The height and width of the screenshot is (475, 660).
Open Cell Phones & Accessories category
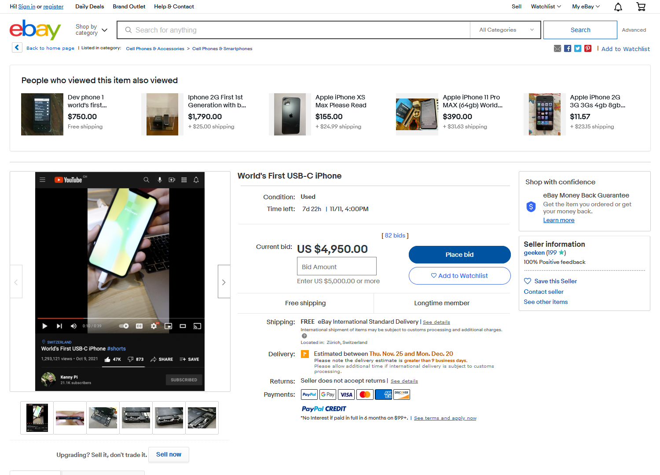[155, 49]
